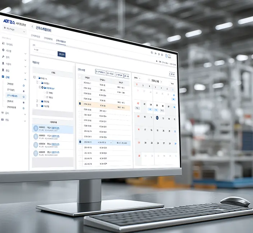Collapse the expanded attendance sidebar section

coord(25,79)
